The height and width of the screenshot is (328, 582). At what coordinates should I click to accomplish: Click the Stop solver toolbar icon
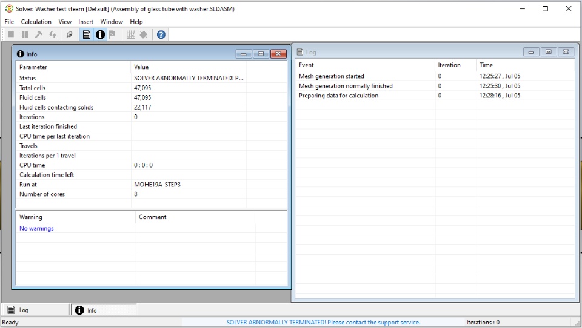click(x=11, y=34)
